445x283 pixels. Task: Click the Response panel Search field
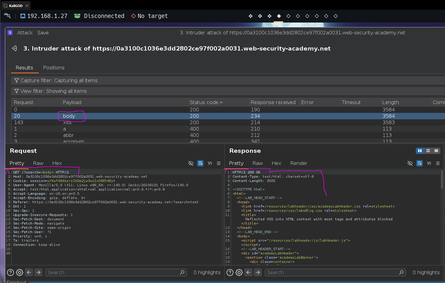click(x=335, y=272)
